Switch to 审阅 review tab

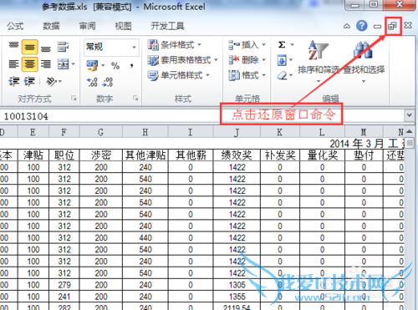[x=87, y=26]
